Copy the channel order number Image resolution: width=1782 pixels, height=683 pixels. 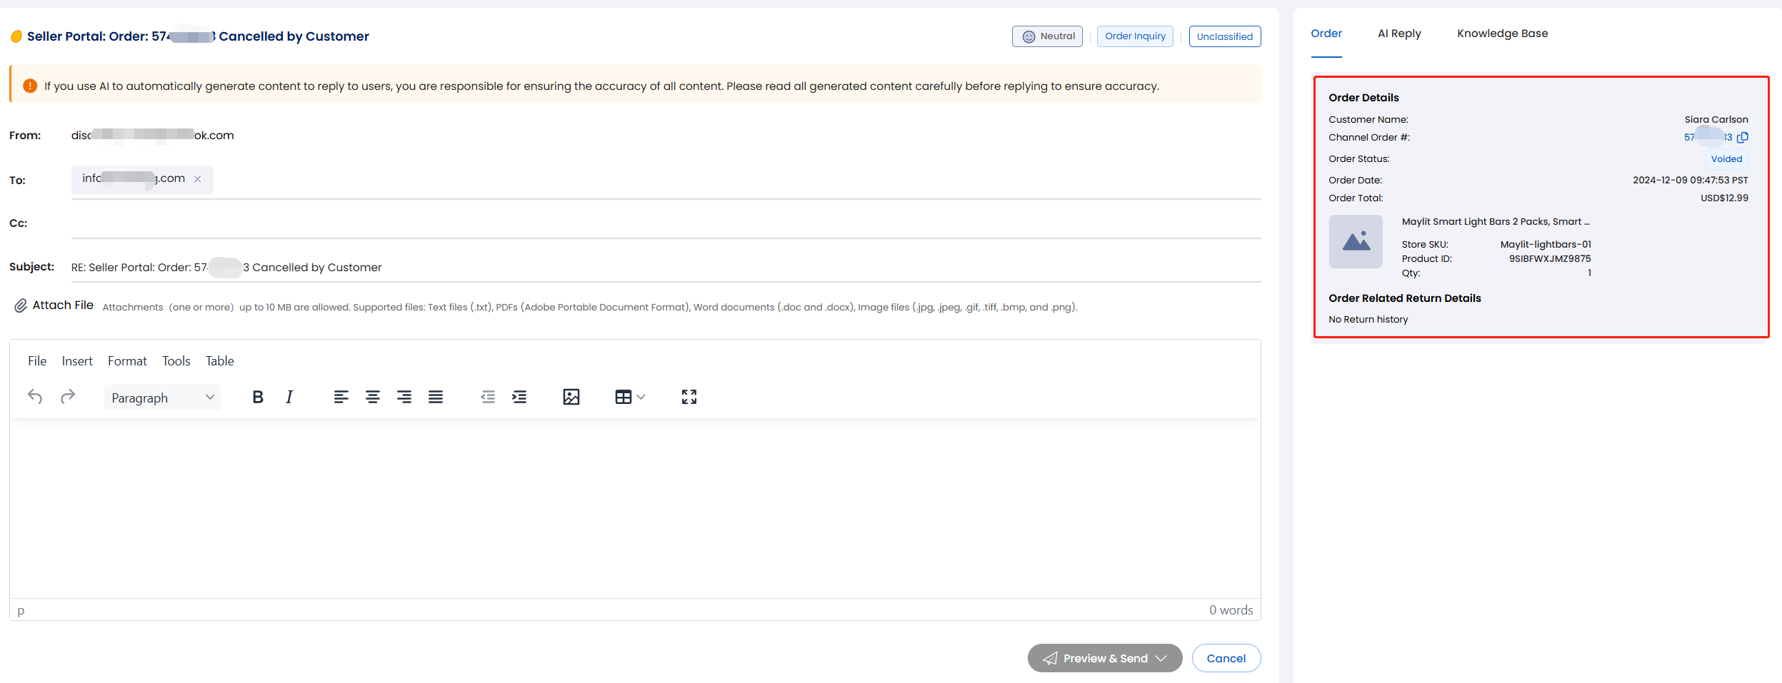[x=1743, y=137]
